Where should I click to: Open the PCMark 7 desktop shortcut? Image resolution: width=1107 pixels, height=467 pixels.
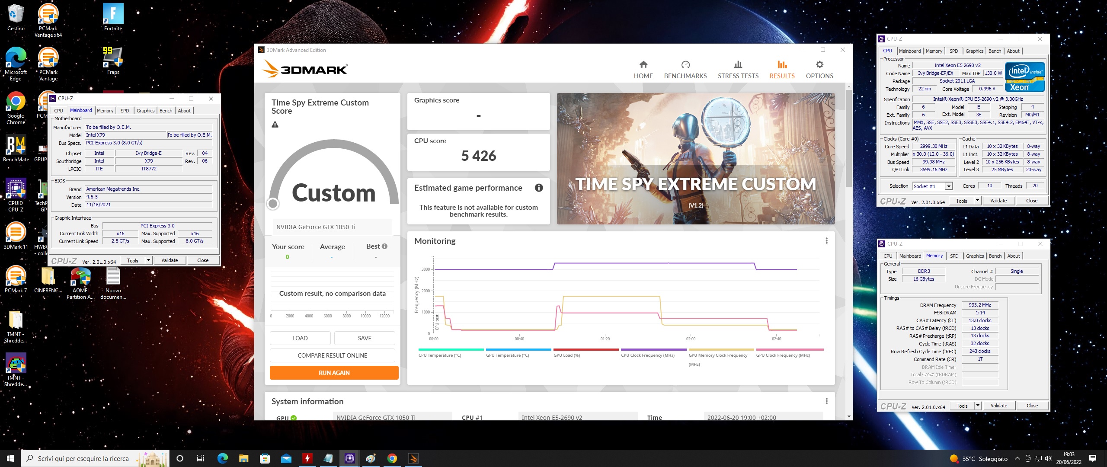16,280
